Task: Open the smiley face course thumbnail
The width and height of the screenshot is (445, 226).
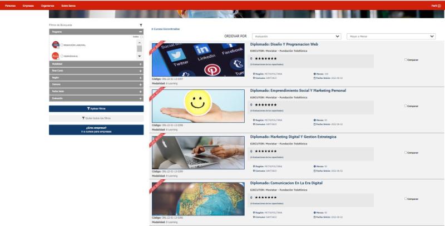Action: (x=197, y=106)
